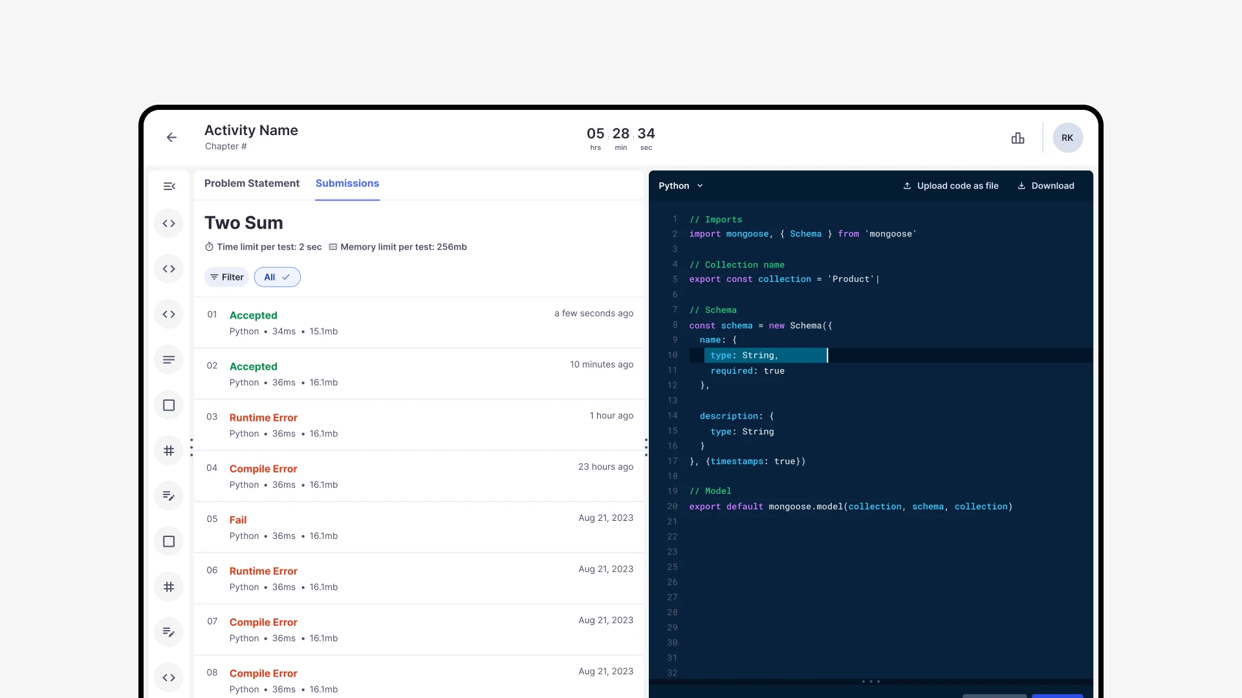Viewport: 1242px width, 698px height.
Task: Toggle the All filter chip
Action: pos(277,277)
